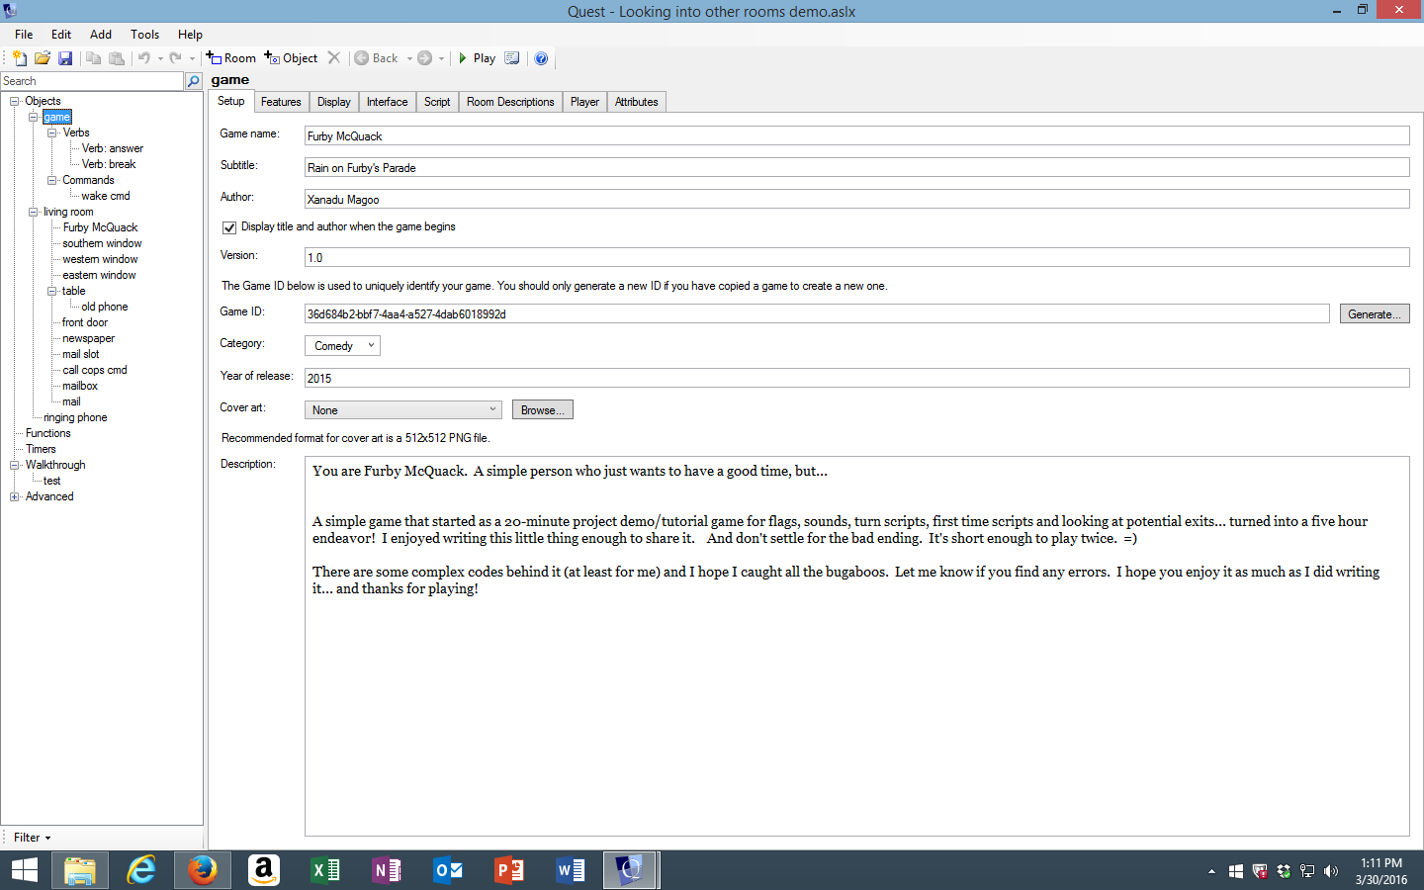1424x890 pixels.
Task: Switch to the Room Descriptions tab
Action: pyautogui.click(x=509, y=101)
